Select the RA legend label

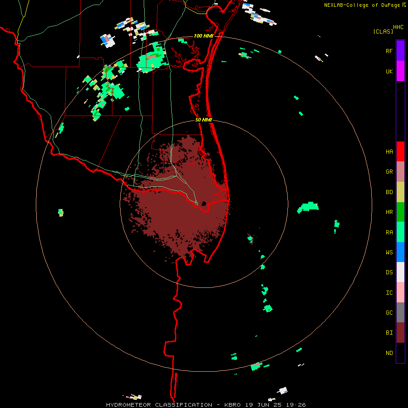(389, 233)
